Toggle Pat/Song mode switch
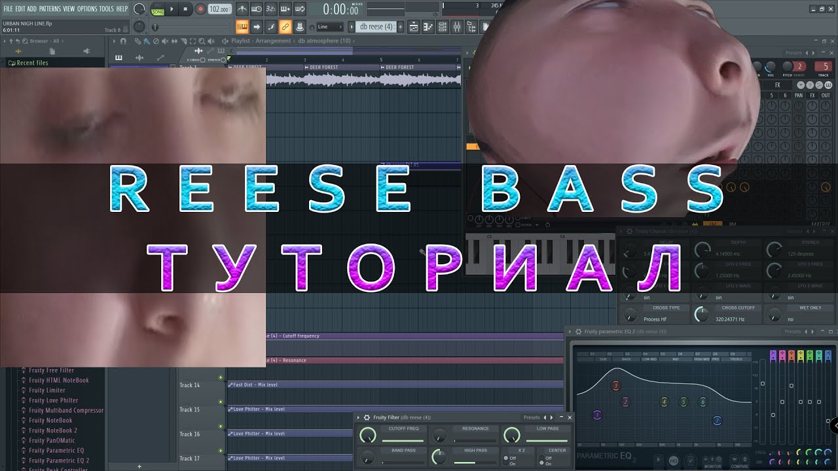The height and width of the screenshot is (471, 838). 158,9
